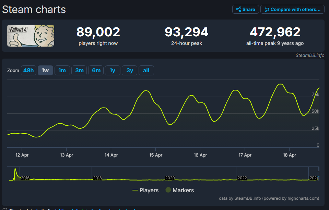329x210 pixels.
Task: Change zoom to 3y
Action: point(130,71)
